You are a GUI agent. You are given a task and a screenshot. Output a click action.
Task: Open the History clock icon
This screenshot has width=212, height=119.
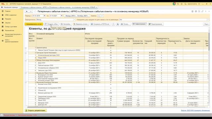[x=178, y=4]
